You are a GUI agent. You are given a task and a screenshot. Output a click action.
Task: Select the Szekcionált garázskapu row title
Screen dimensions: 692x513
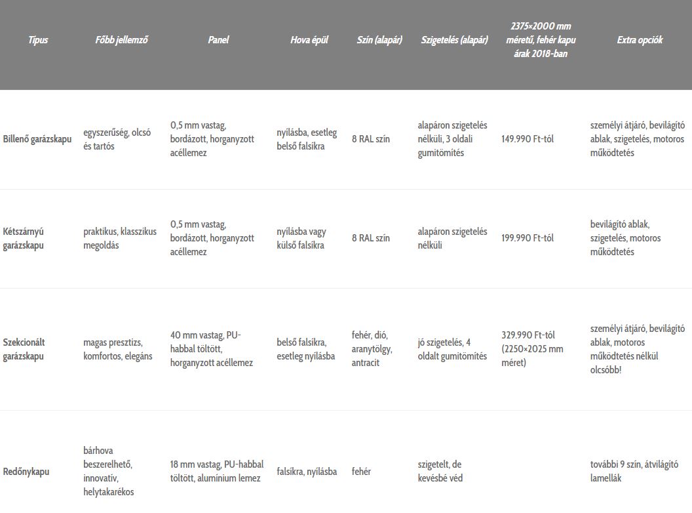24,349
